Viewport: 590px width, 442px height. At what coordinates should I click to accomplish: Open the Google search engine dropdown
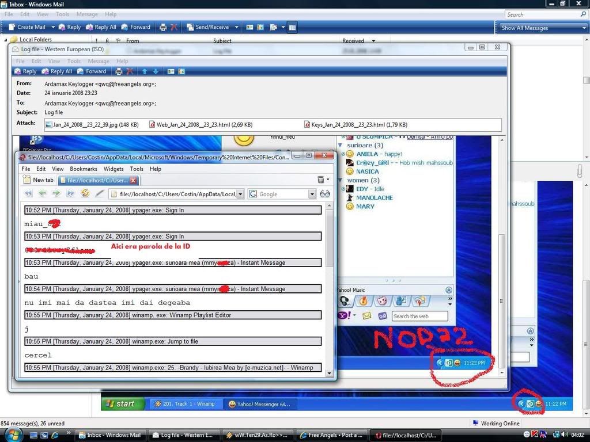(312, 195)
